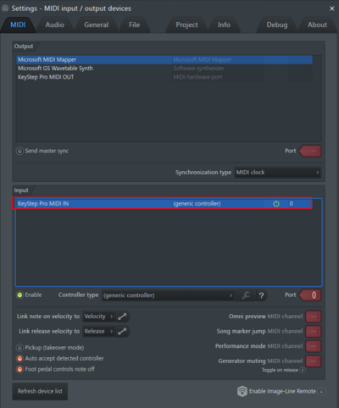Click the Image-Line Remote Wi-Fi icon
The width and height of the screenshot is (339, 408).
pos(242,391)
